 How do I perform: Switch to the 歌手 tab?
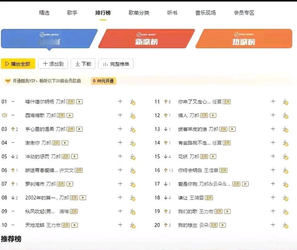pyautogui.click(x=72, y=13)
